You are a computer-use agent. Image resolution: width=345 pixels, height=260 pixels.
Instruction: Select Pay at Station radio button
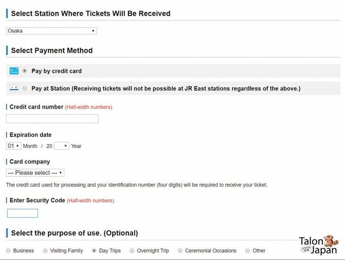[25, 88]
